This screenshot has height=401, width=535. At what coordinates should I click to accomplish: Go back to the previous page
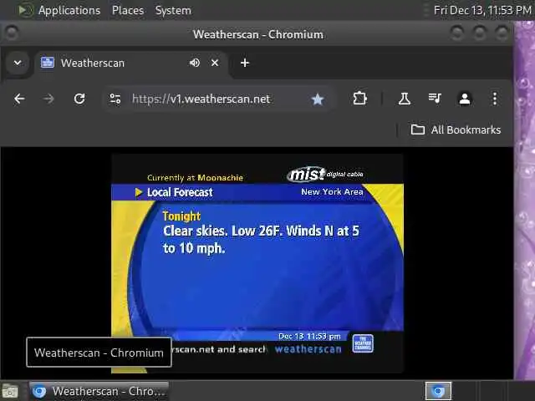pos(19,99)
